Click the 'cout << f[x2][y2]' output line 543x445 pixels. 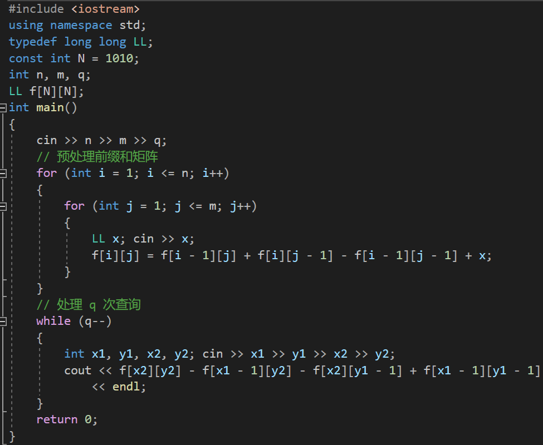tap(302, 370)
